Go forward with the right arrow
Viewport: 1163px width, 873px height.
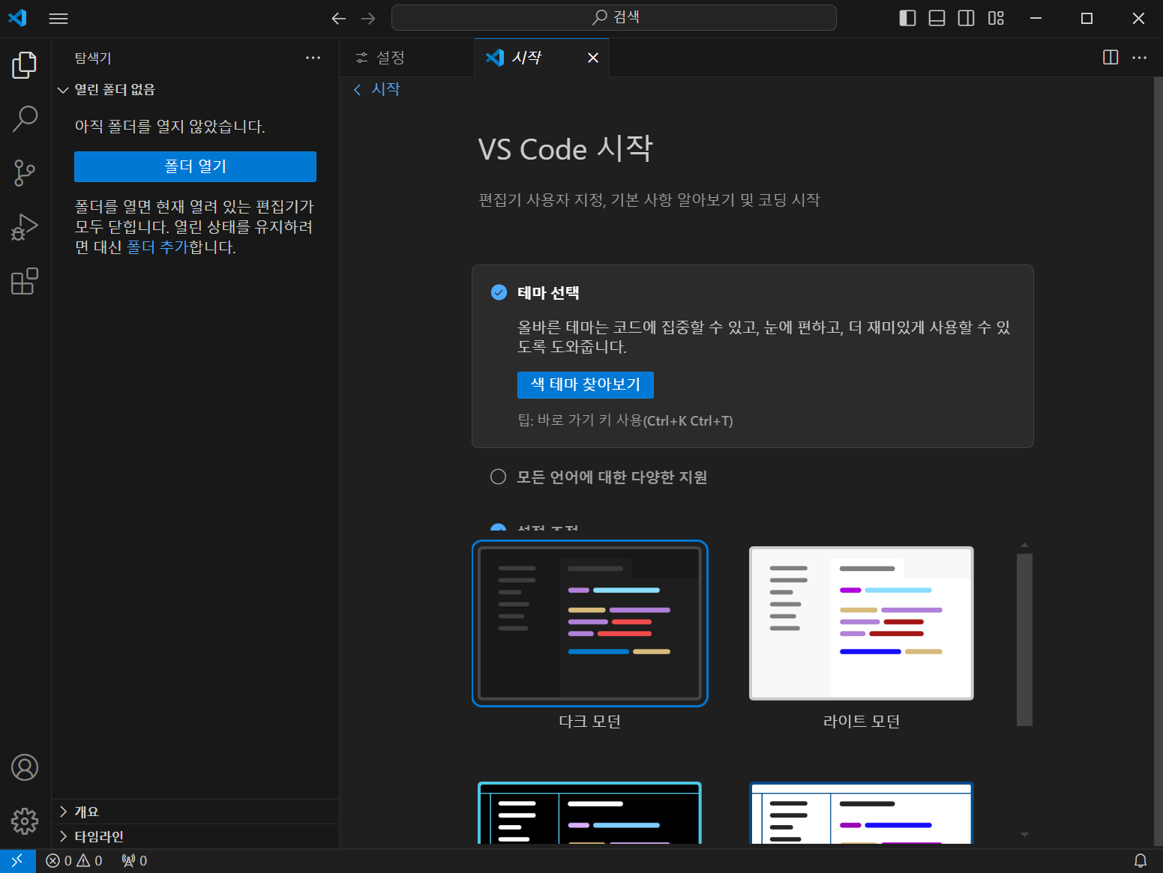click(368, 18)
